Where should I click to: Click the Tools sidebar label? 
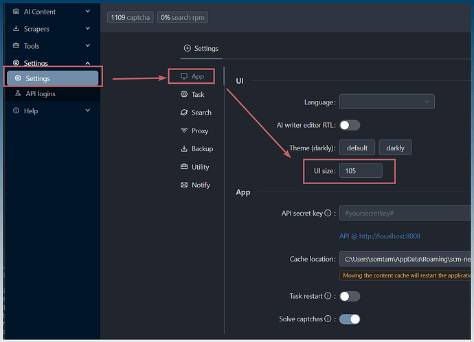pos(32,46)
